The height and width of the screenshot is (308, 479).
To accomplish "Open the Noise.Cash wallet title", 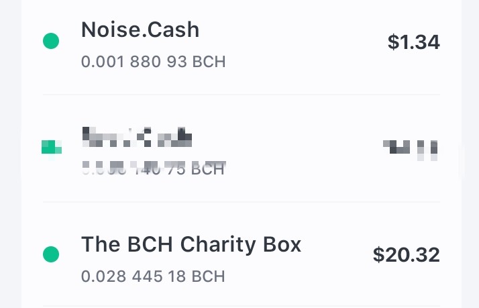I will 140,30.
